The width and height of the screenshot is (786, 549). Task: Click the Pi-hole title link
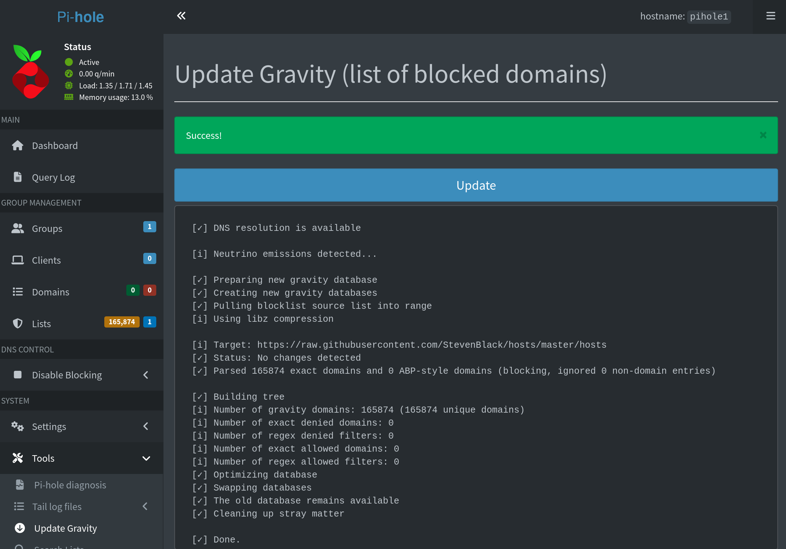tap(80, 17)
